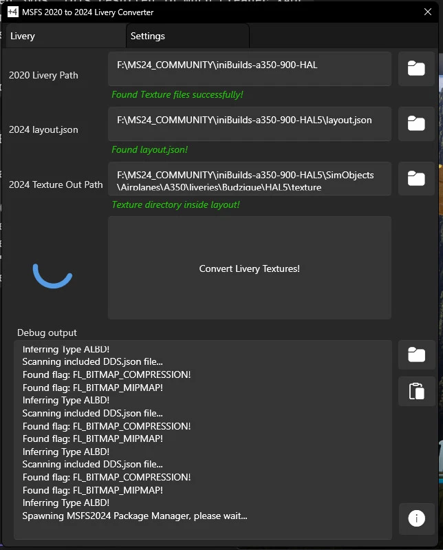Open the debug output folder icon
443x550 pixels.
415,355
